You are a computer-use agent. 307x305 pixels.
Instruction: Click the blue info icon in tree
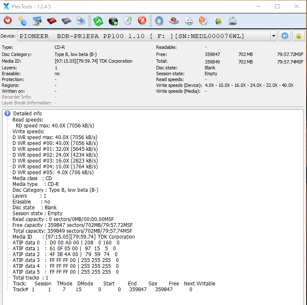(x=8, y=113)
